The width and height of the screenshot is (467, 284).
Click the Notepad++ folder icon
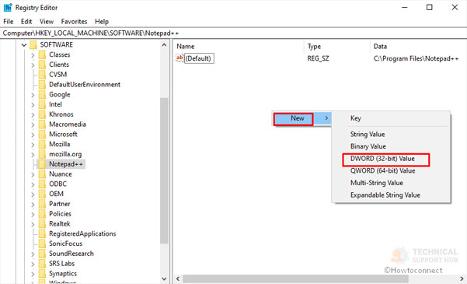point(42,164)
